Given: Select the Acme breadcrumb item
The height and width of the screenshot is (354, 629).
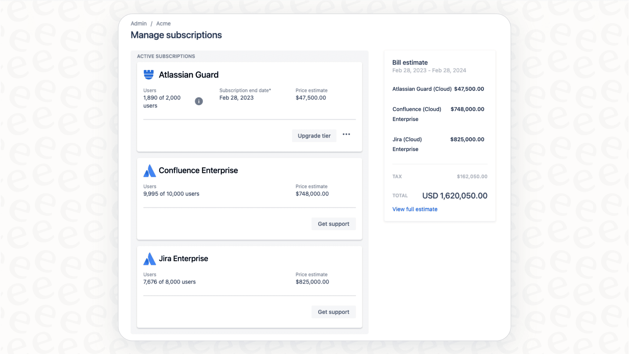Looking at the screenshot, I should [x=163, y=23].
